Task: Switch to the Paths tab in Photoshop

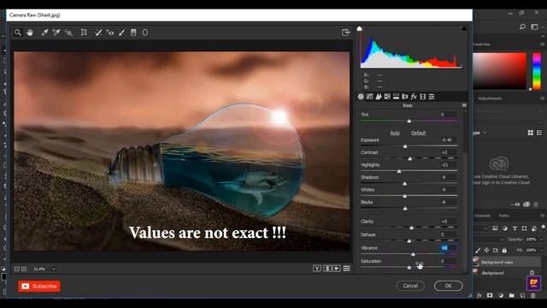Action: tap(503, 216)
